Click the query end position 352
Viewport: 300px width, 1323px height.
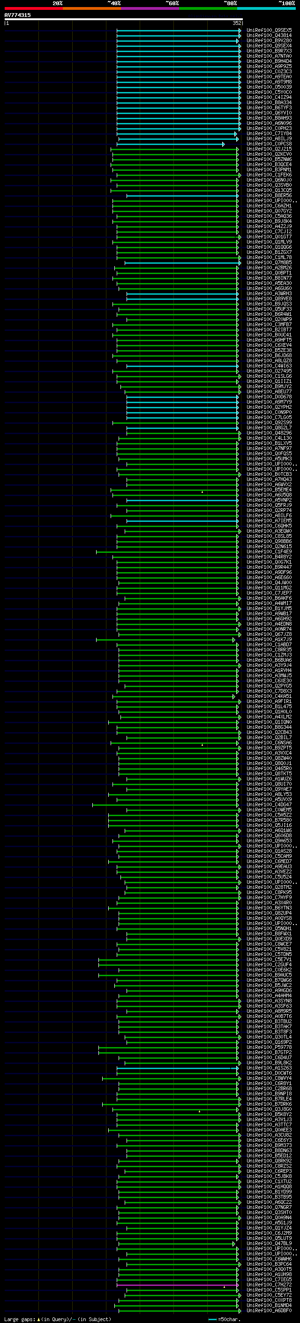click(x=237, y=23)
